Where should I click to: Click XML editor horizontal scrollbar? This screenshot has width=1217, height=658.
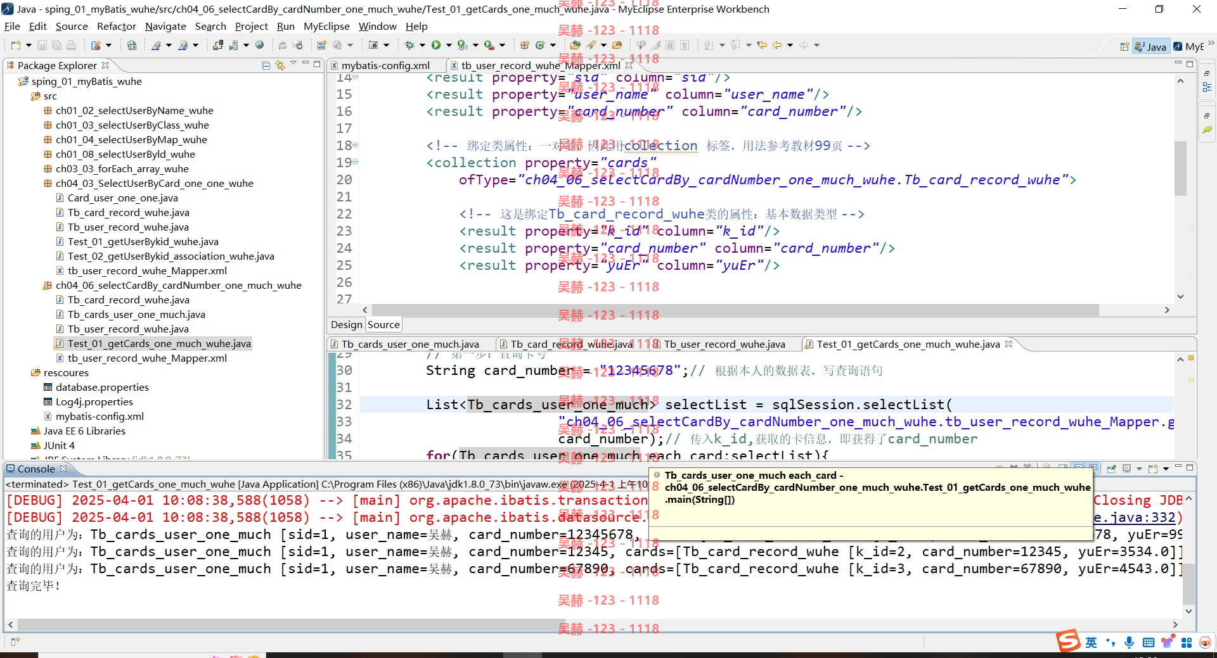[x=735, y=310]
